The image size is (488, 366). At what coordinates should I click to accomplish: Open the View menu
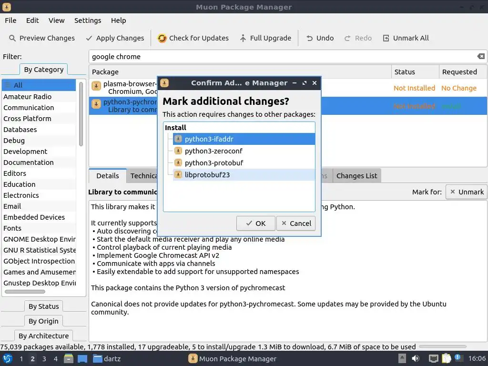(x=56, y=20)
